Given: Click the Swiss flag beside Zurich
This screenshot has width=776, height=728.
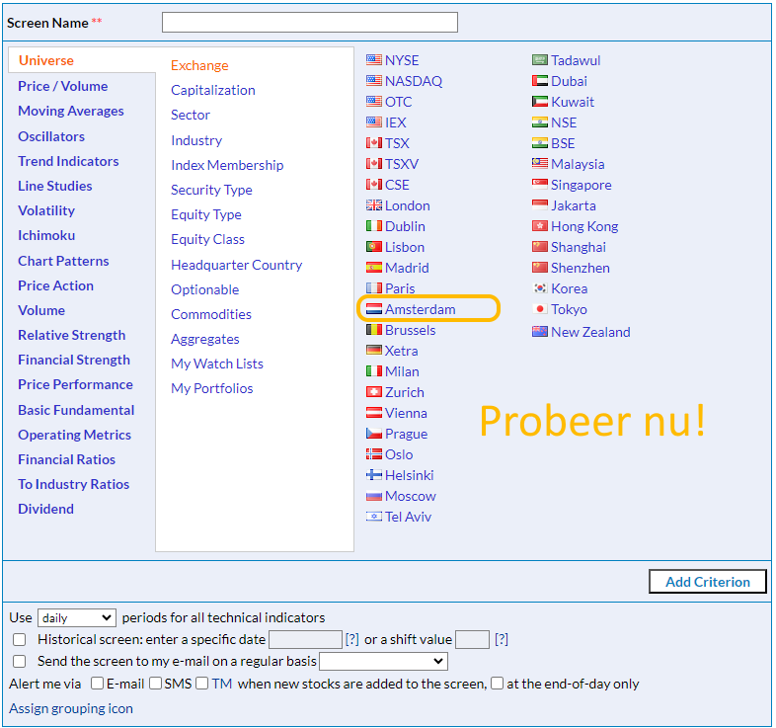Looking at the screenshot, I should click(x=373, y=392).
